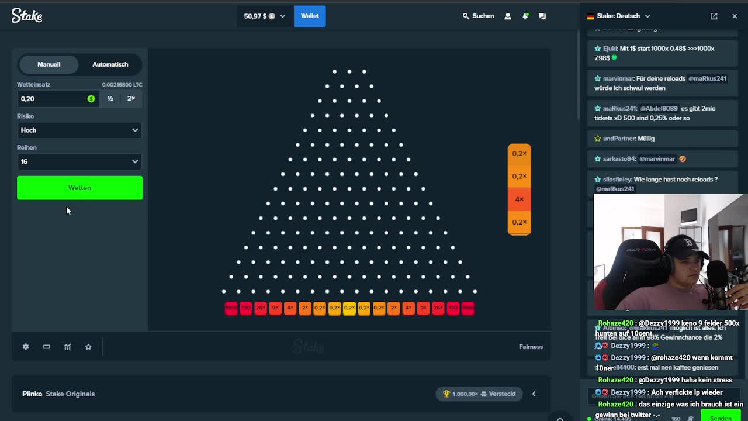Screen dimensions: 748x421
Task: Click the Senden chat button
Action: [x=720, y=418]
